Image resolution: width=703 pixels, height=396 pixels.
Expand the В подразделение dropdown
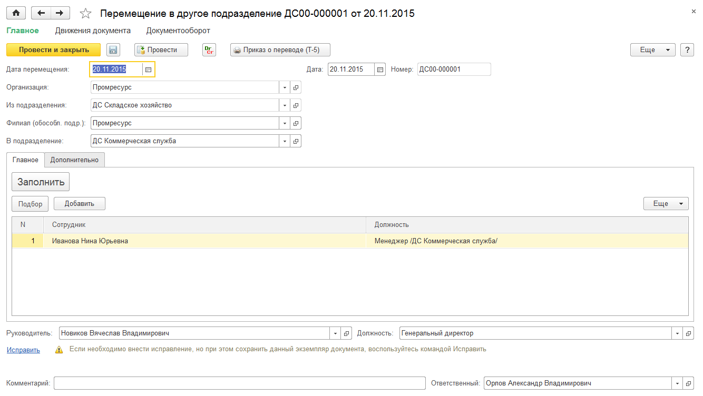point(285,141)
